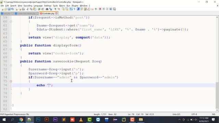Click 'Ln : 76' in status bar
This screenshot has width=219, height=123.
(131, 114)
